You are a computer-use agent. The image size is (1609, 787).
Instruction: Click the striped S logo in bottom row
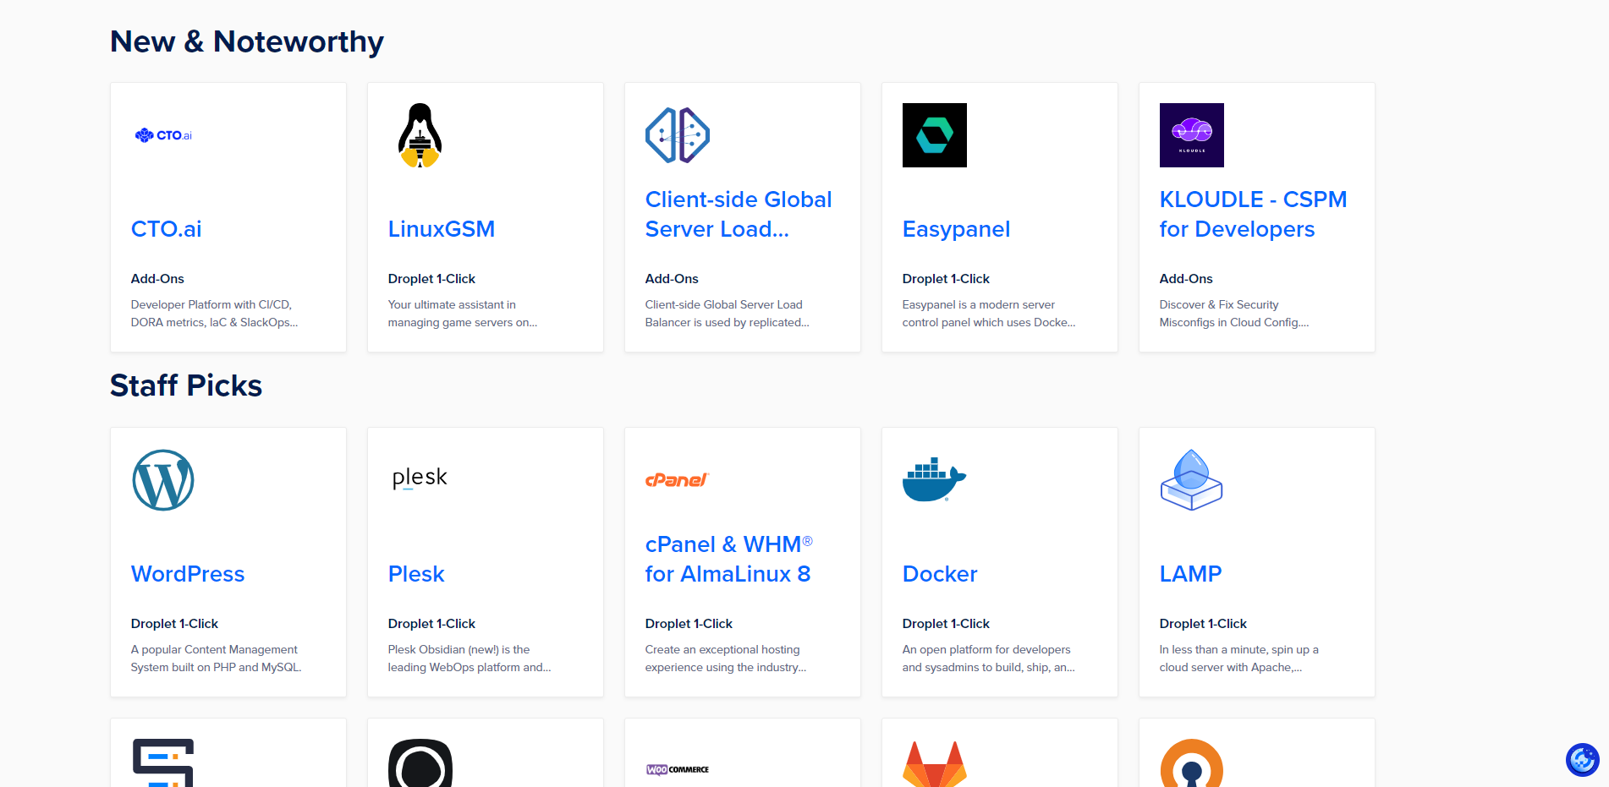[163, 763]
